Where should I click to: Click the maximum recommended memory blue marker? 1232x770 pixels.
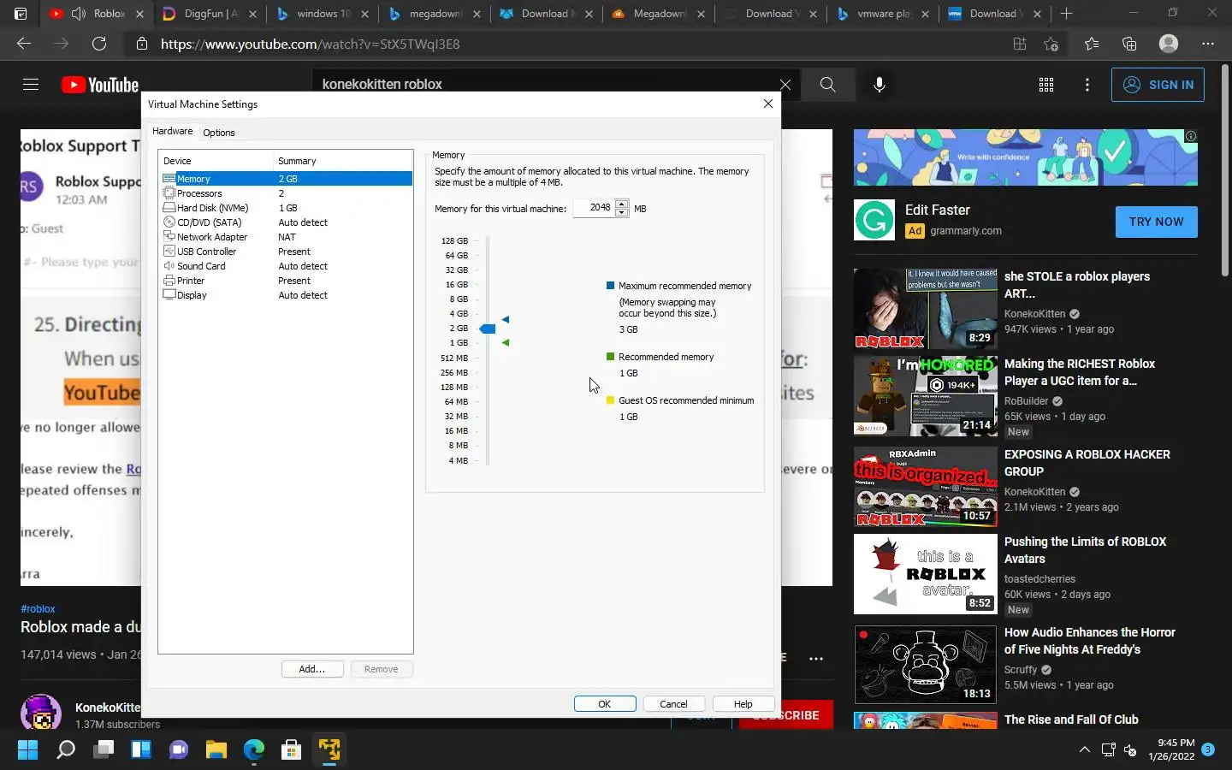tap(506, 319)
